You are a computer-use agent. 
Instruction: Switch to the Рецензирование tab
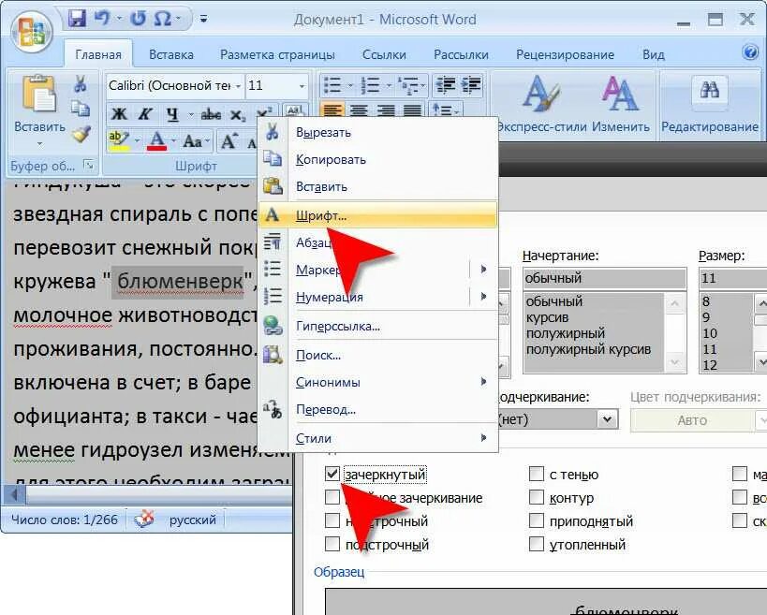click(565, 54)
